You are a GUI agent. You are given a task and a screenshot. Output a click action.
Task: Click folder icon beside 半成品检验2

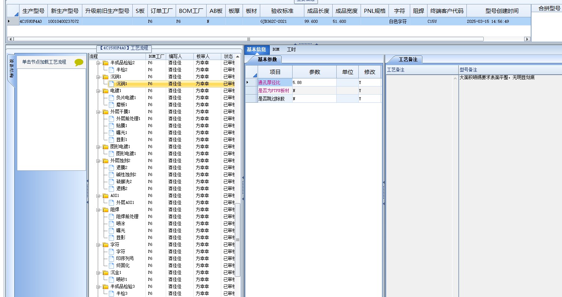pyautogui.click(x=105, y=63)
